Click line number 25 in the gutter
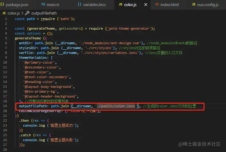 click(x=5, y=135)
